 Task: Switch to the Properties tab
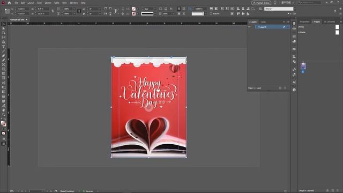point(304,21)
